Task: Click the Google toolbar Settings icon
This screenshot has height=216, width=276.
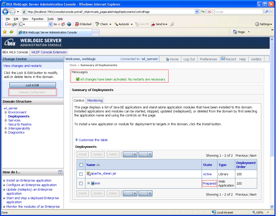Action: pyautogui.click(x=257, y=24)
